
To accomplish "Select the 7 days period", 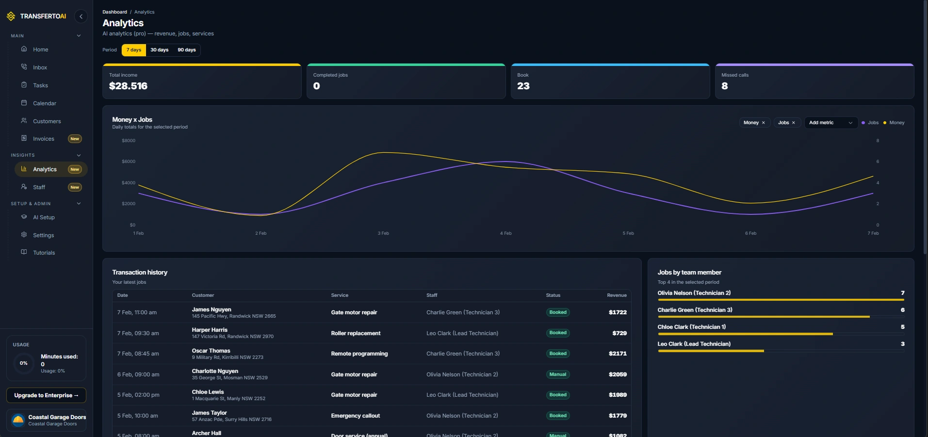I will [x=134, y=50].
